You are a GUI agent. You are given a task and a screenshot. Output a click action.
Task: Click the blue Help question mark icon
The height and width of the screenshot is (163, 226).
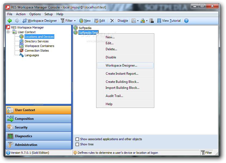point(186,21)
